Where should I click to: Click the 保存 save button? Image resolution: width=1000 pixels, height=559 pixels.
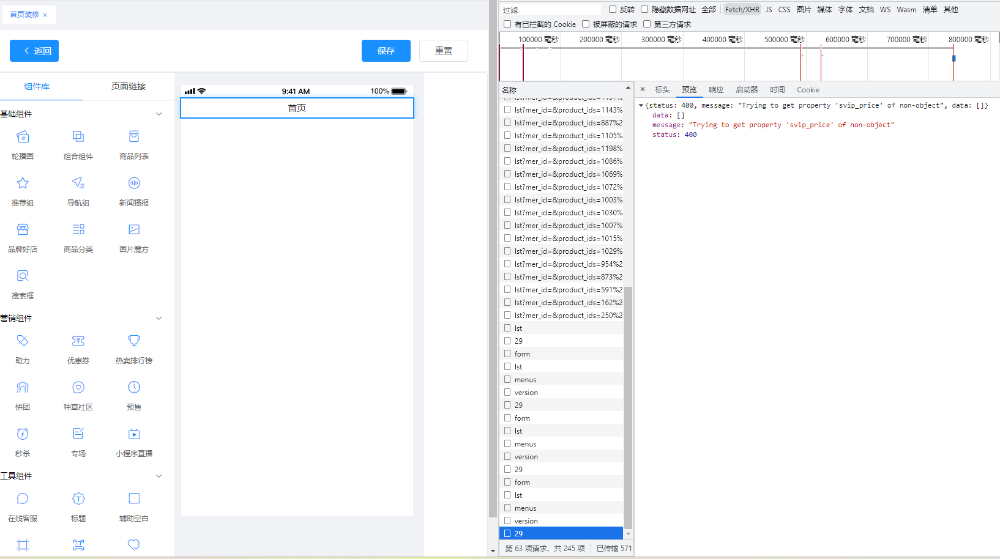click(386, 51)
